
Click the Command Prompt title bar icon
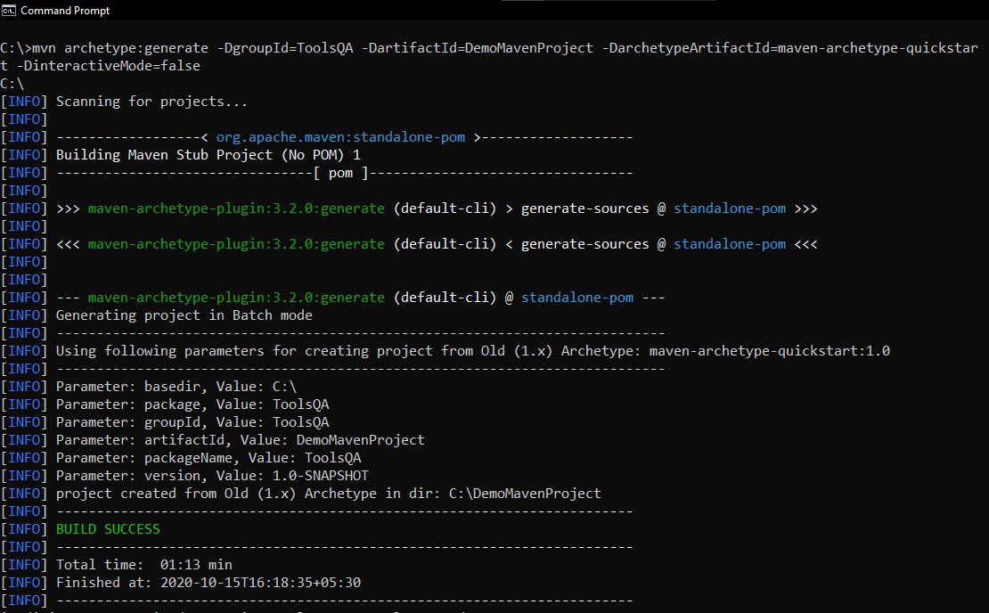[x=9, y=10]
